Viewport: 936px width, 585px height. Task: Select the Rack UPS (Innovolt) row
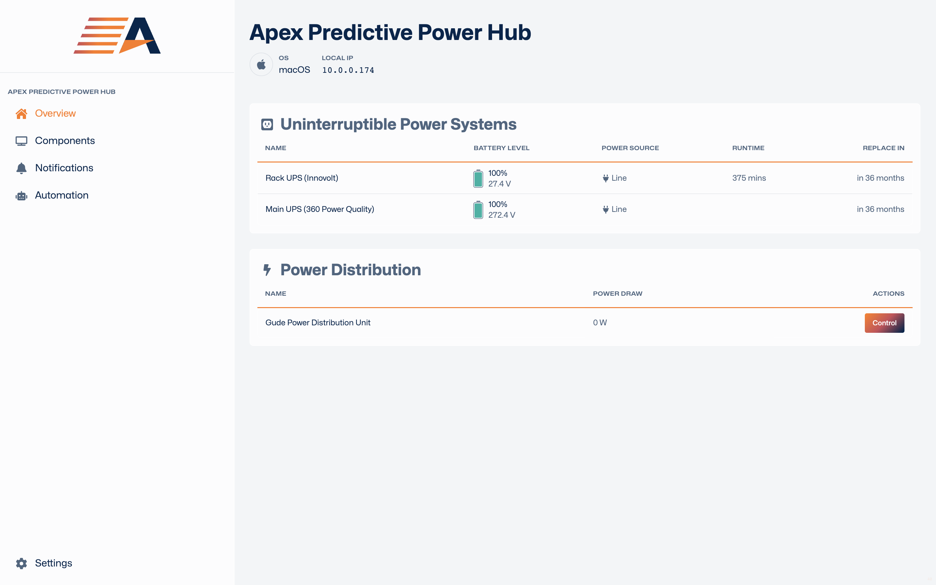pos(585,178)
